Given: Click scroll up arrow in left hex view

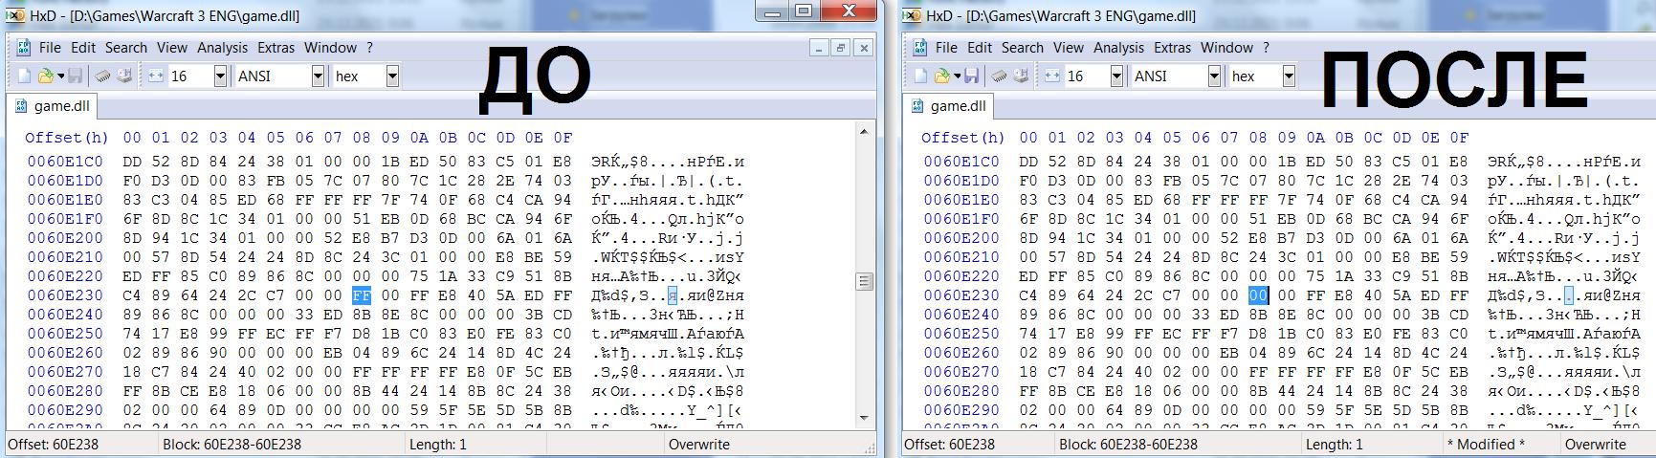Looking at the screenshot, I should click(864, 132).
